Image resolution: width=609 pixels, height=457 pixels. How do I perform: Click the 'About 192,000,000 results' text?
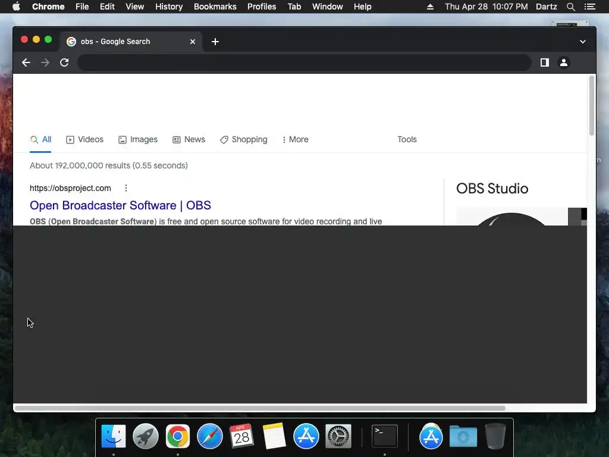pos(109,165)
